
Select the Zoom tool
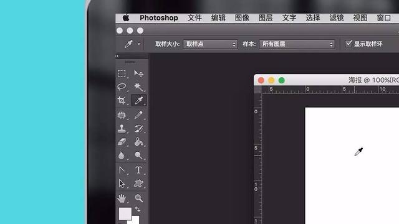click(138, 198)
